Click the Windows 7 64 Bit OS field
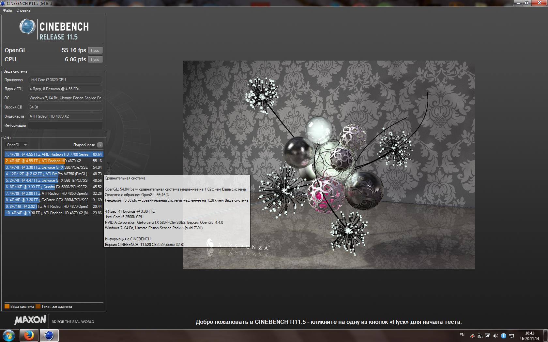The width and height of the screenshot is (548, 342). (65, 98)
